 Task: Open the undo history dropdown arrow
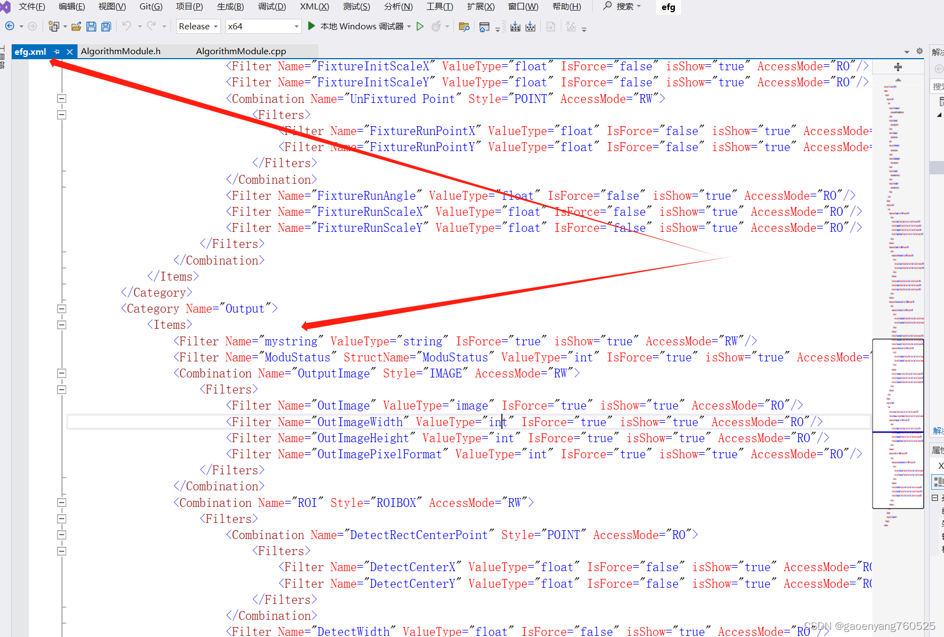tap(140, 26)
